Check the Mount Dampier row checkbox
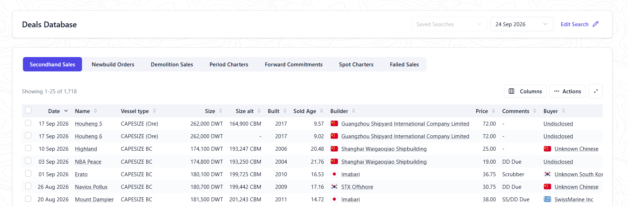628x206 pixels. [x=28, y=199]
